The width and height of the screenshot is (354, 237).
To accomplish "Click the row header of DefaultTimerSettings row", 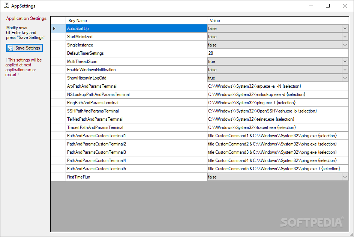I will coord(58,53).
